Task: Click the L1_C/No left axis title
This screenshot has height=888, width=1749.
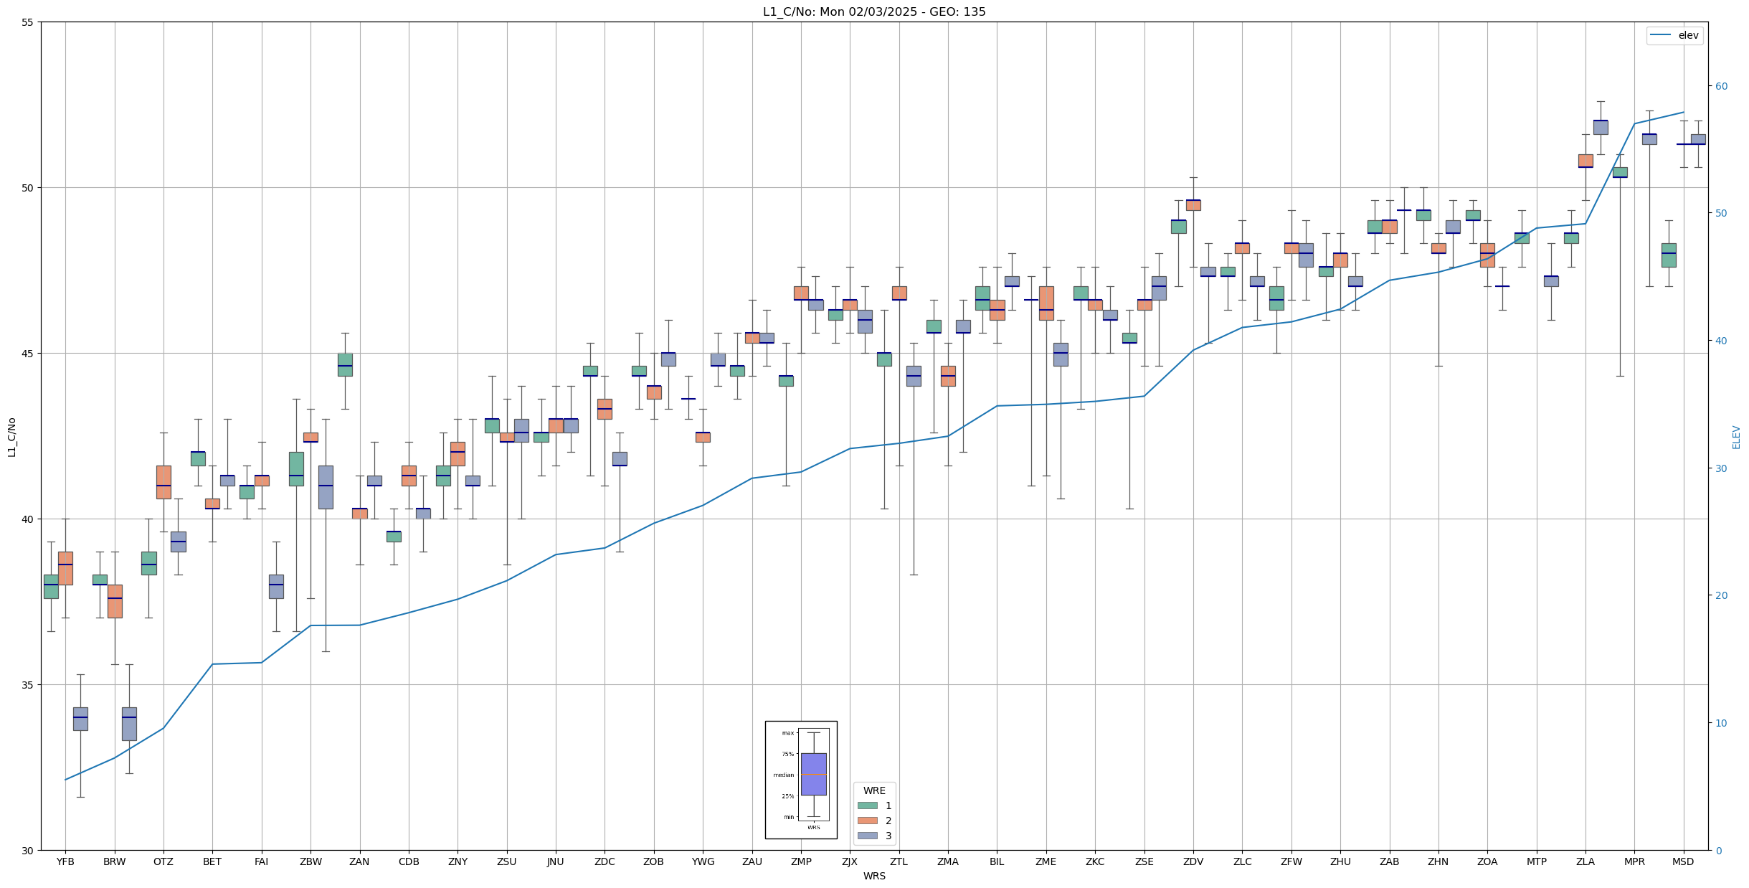Action: [x=11, y=437]
